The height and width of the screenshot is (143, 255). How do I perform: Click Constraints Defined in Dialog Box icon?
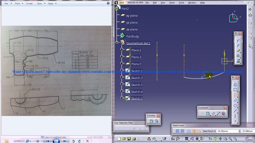pos(202,114)
